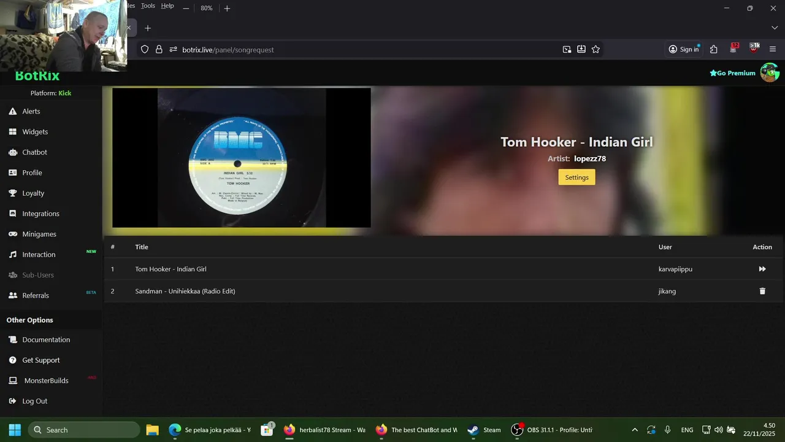Click the MonsterBuilds laptop icon
This screenshot has width=785, height=442.
[x=12, y=381]
